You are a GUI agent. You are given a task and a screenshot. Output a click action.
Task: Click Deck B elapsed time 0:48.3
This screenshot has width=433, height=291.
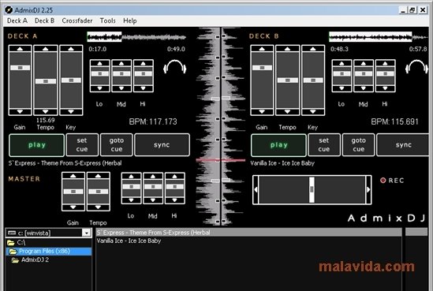click(339, 49)
